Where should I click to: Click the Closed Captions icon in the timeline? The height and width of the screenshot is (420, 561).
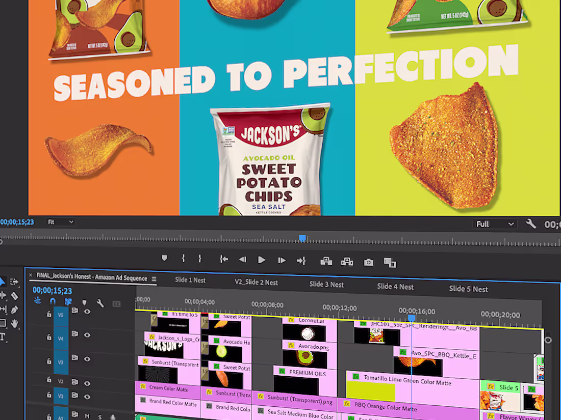[116, 303]
